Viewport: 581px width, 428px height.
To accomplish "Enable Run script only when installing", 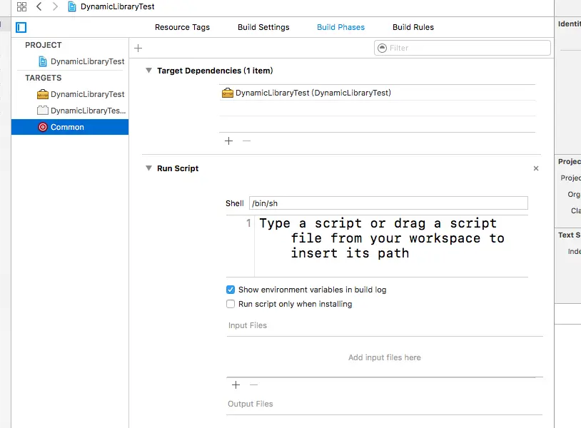I will pyautogui.click(x=231, y=304).
